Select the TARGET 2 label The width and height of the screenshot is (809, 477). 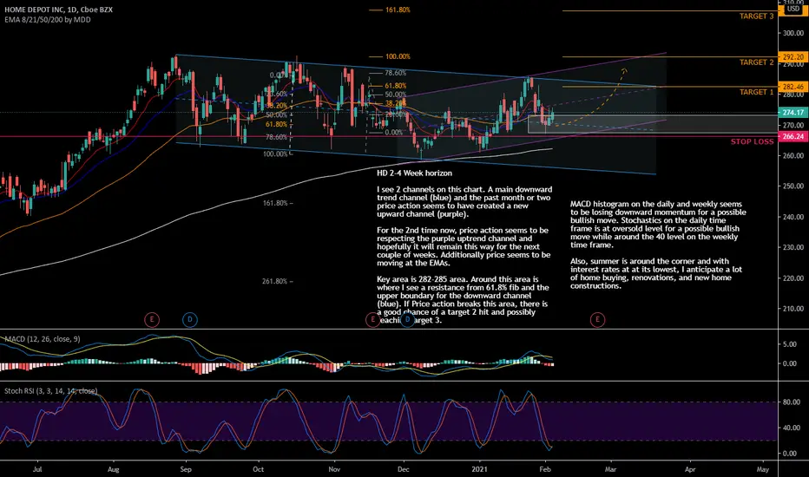point(756,62)
